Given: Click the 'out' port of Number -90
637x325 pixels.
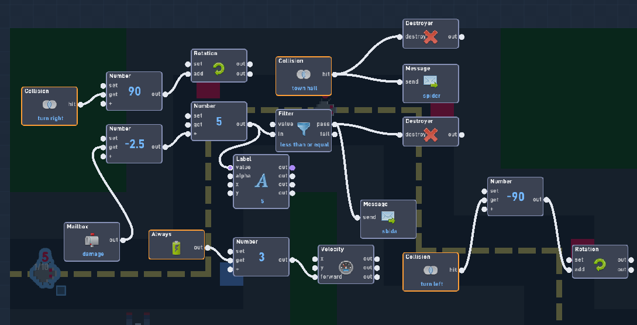Looking at the screenshot, I should (x=546, y=199).
